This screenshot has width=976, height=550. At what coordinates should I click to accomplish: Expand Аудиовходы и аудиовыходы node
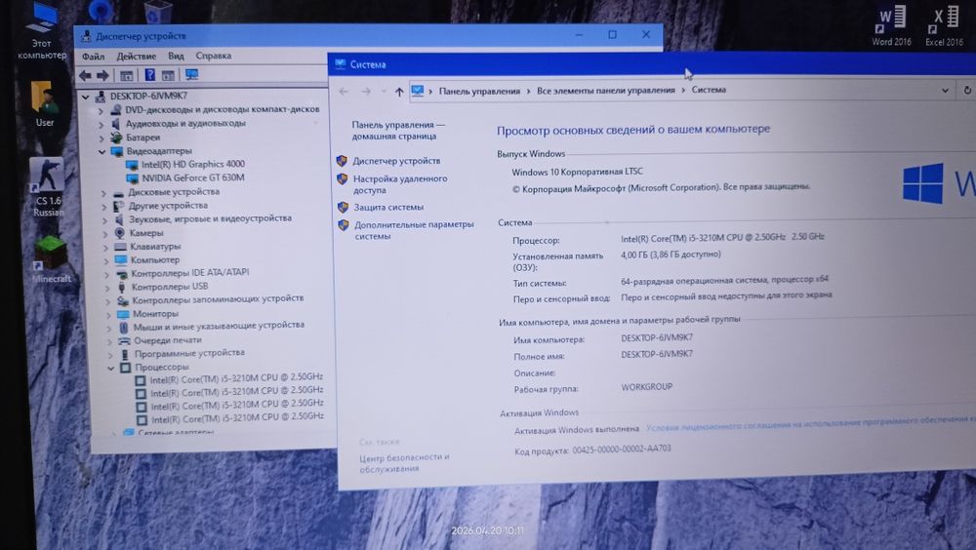pos(102,125)
